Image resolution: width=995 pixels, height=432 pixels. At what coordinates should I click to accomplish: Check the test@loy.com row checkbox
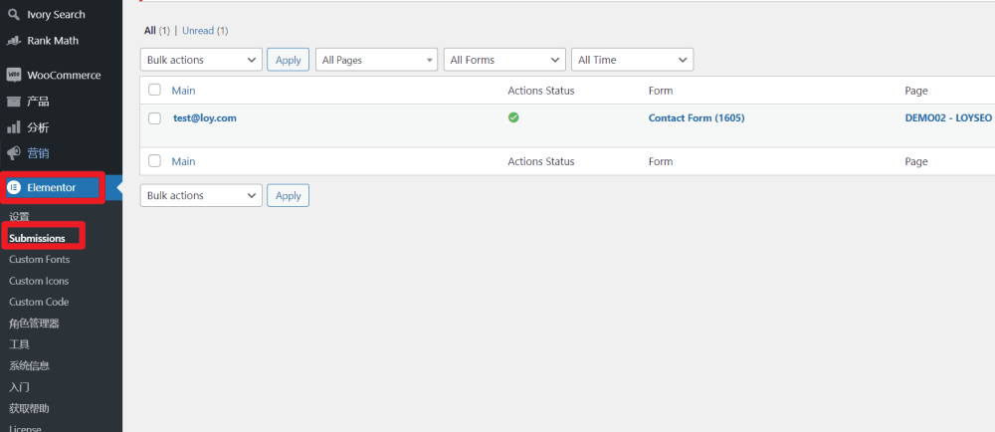pos(154,118)
